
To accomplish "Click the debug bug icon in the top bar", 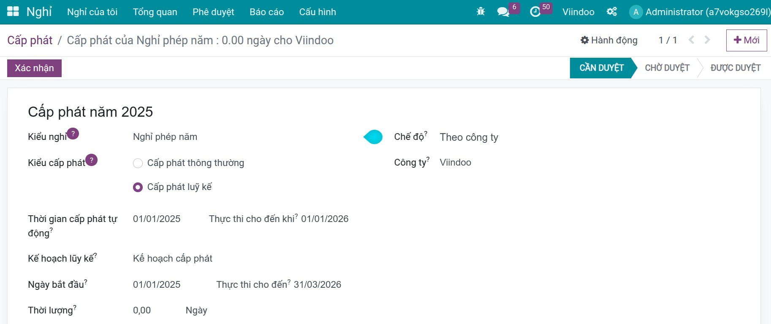I will pyautogui.click(x=481, y=12).
